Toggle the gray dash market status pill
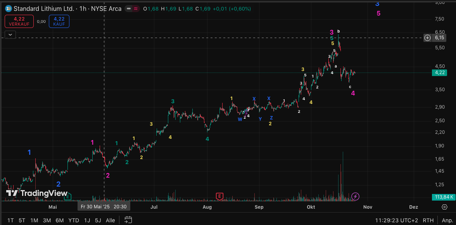The height and width of the screenshot is (225, 456). 128,9
